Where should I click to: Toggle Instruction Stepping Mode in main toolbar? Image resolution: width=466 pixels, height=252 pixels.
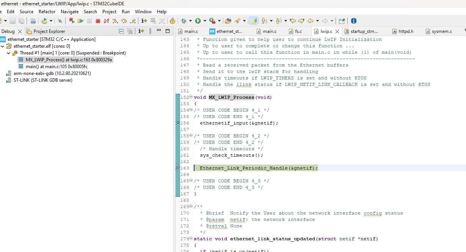click(144, 21)
